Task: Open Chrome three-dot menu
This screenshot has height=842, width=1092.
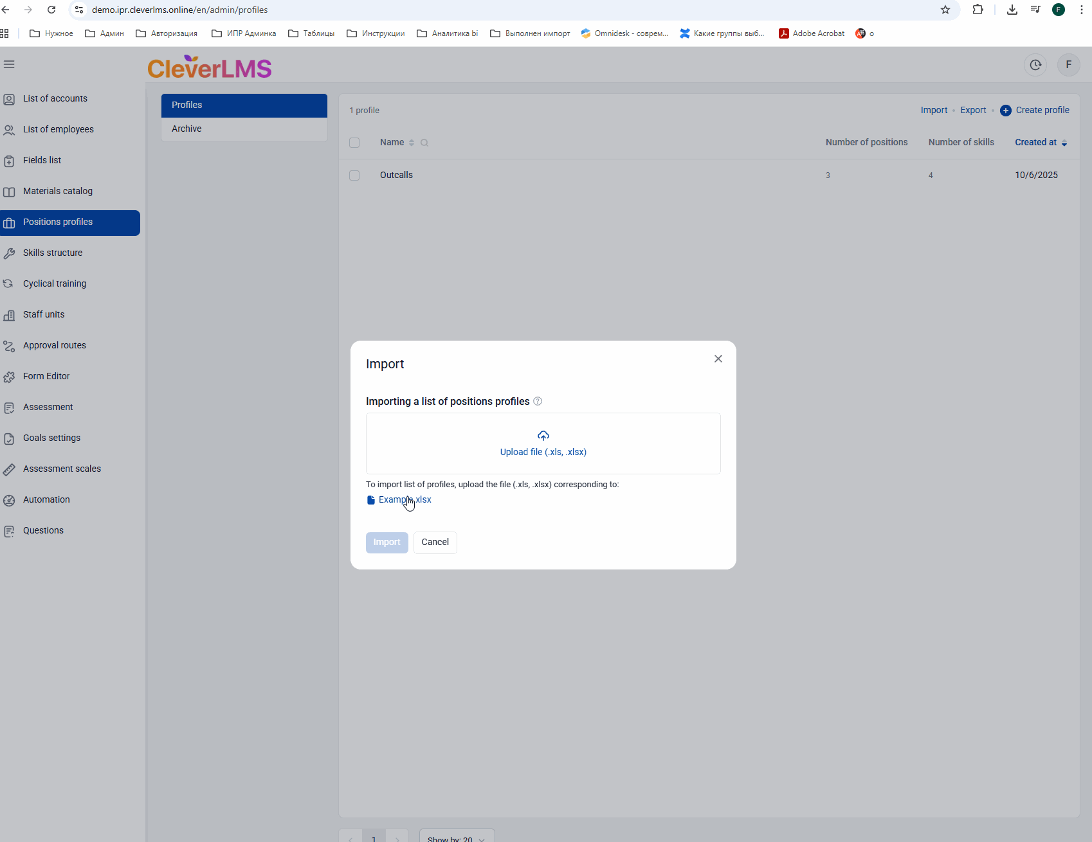Action: [x=1082, y=10]
